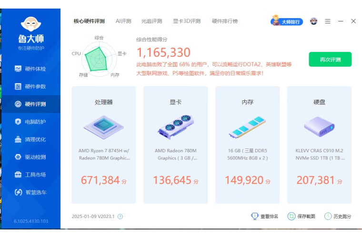The height and width of the screenshot is (238, 362).
Task: Click the 处理器 score card
Action: click(104, 145)
